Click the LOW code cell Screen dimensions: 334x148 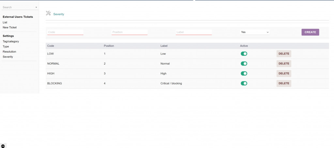pos(51,54)
